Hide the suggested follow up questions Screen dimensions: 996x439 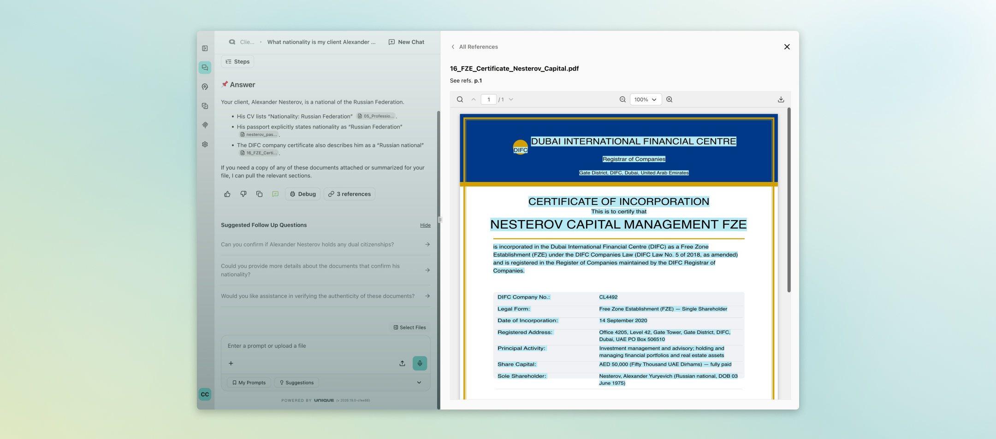425,225
